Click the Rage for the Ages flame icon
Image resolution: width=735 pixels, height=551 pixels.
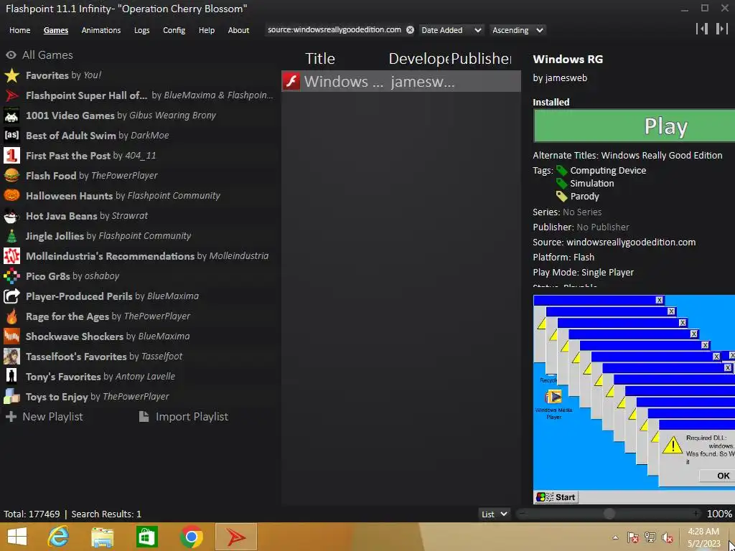tap(11, 316)
